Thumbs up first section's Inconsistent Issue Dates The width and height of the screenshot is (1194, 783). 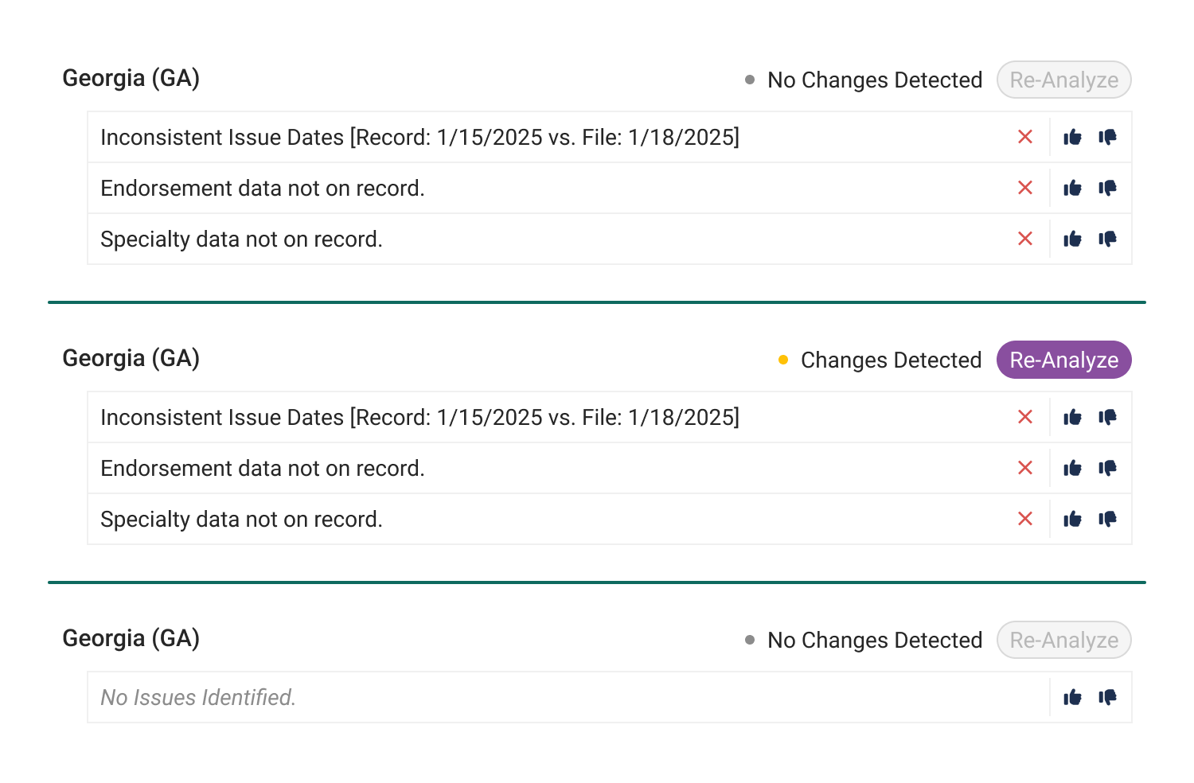pyautogui.click(x=1072, y=137)
